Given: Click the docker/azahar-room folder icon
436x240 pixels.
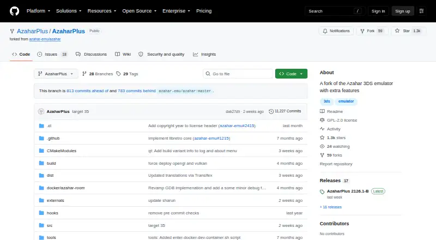Looking at the screenshot, I should coord(41,188).
